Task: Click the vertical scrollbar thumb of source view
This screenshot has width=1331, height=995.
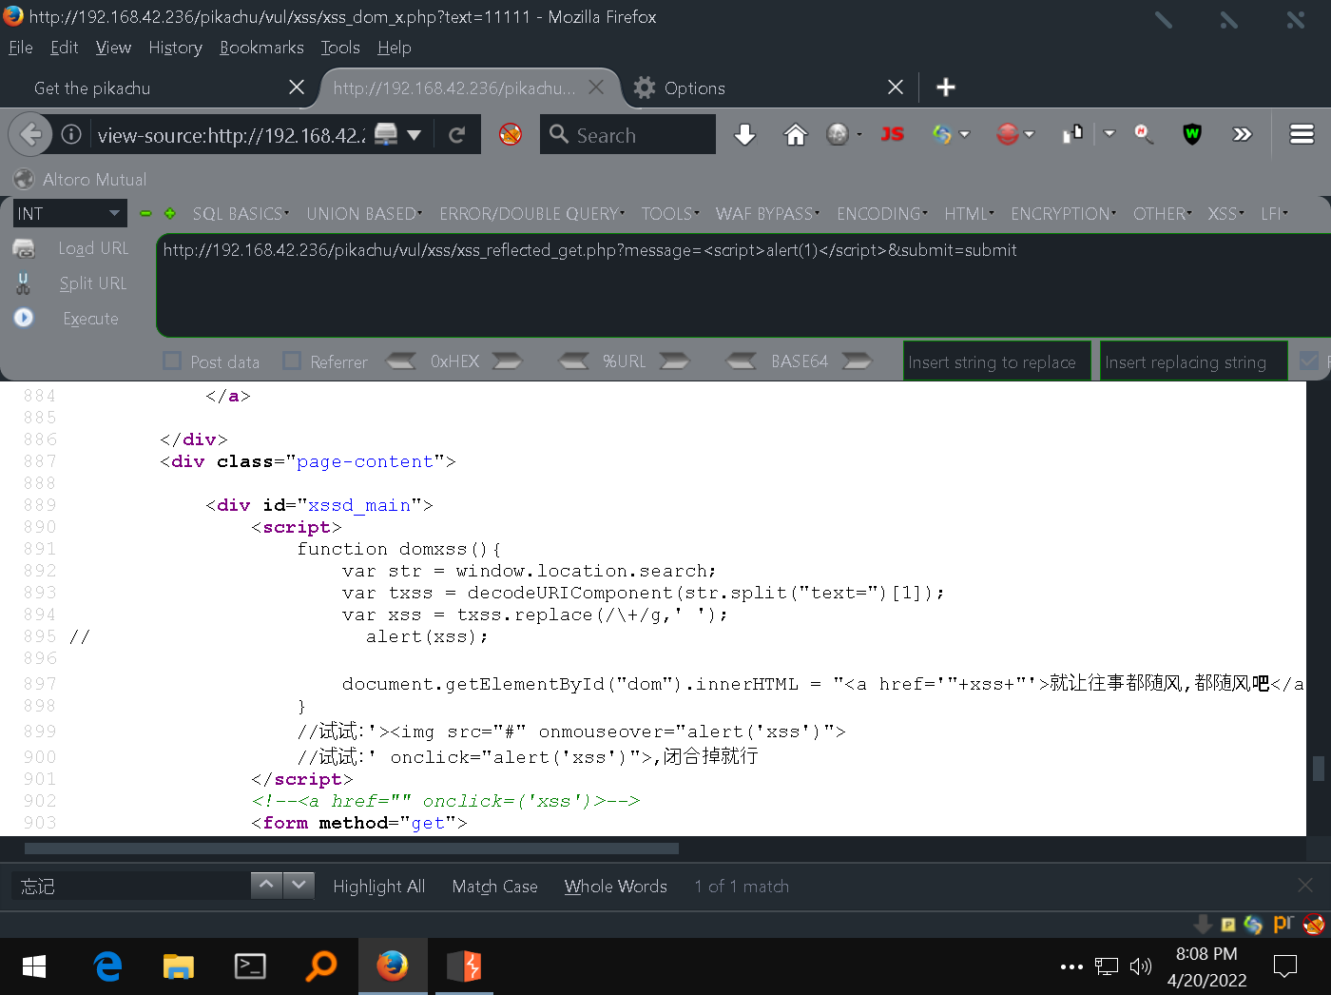Action: pyautogui.click(x=1318, y=769)
